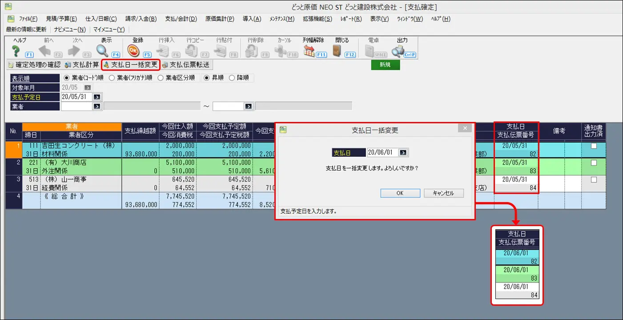Click the 行削除 (F9) icon
This screenshot has width=623, height=320.
click(252, 51)
